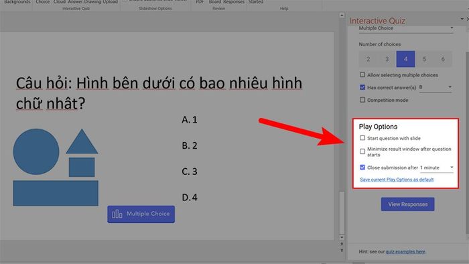The width and height of the screenshot is (469, 264).
Task: Open the 1 minute duration dropdown
Action: point(437,168)
